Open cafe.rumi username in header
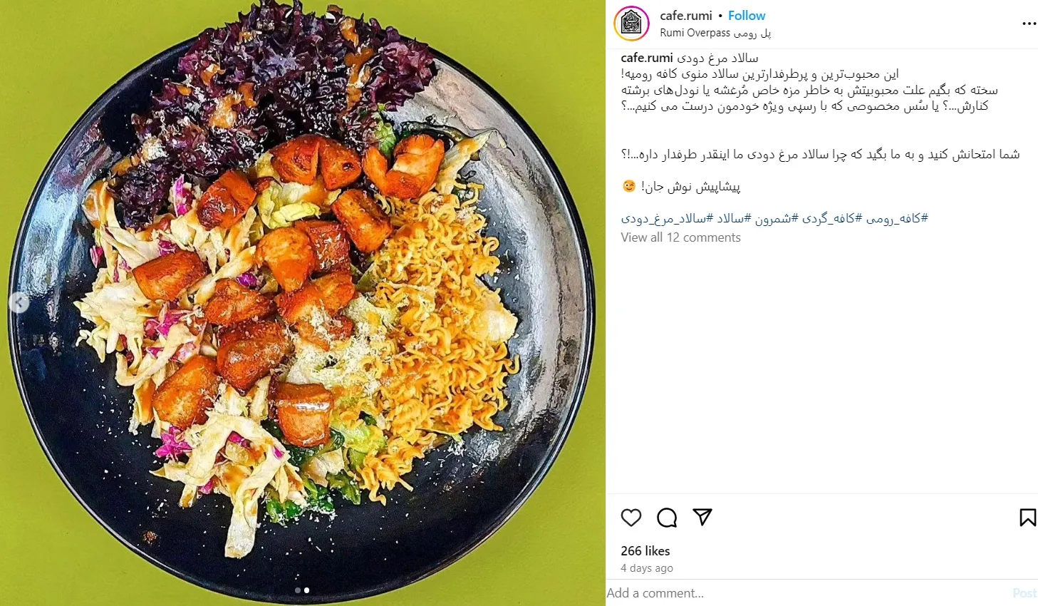The width and height of the screenshot is (1038, 606). (686, 16)
